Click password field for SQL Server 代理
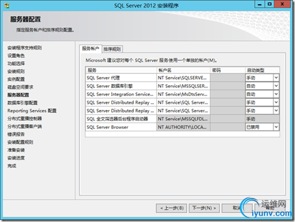Image resolution: width=295 pixels, height=222 pixels. point(227,78)
